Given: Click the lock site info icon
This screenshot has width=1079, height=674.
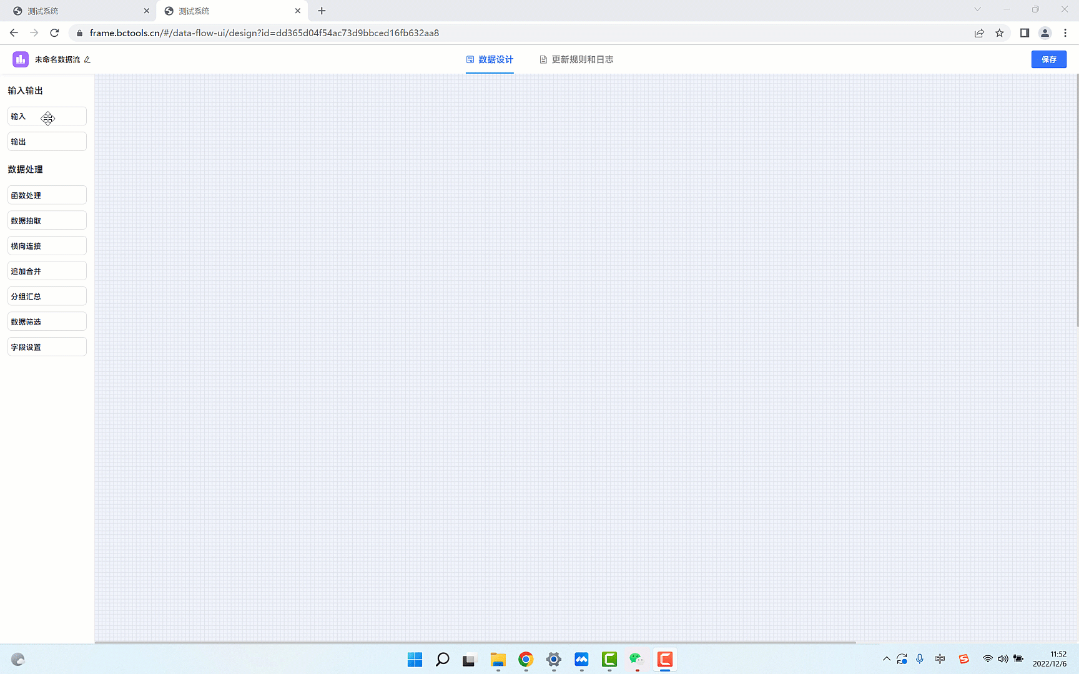Looking at the screenshot, I should point(79,33).
